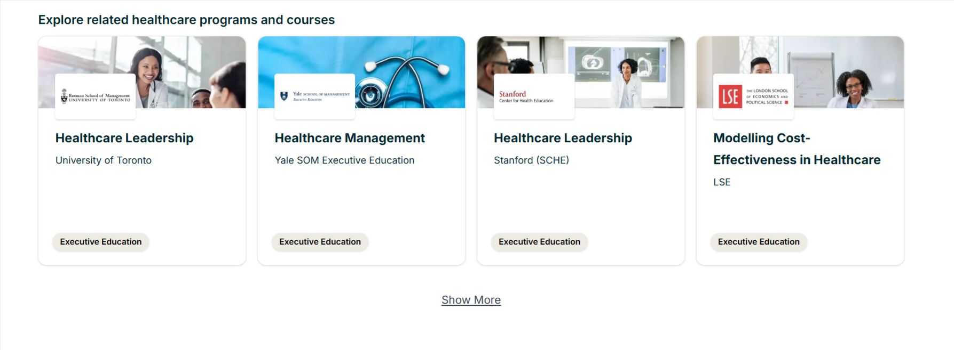
Task: Click Show More link
Action: [471, 300]
